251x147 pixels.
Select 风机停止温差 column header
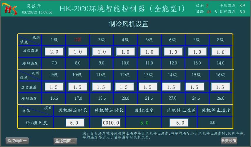pyautogui.click(x=181, y=110)
